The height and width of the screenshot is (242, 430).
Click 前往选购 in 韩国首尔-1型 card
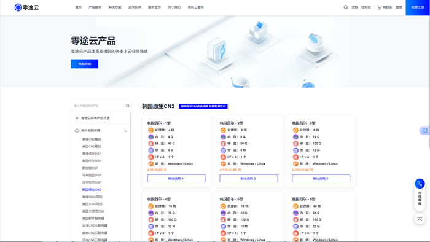coord(176,178)
